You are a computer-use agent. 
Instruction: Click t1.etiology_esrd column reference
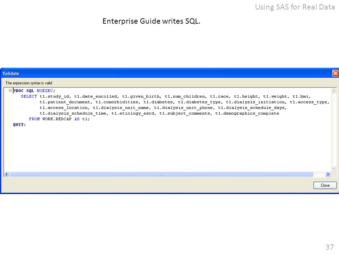[x=134, y=113]
